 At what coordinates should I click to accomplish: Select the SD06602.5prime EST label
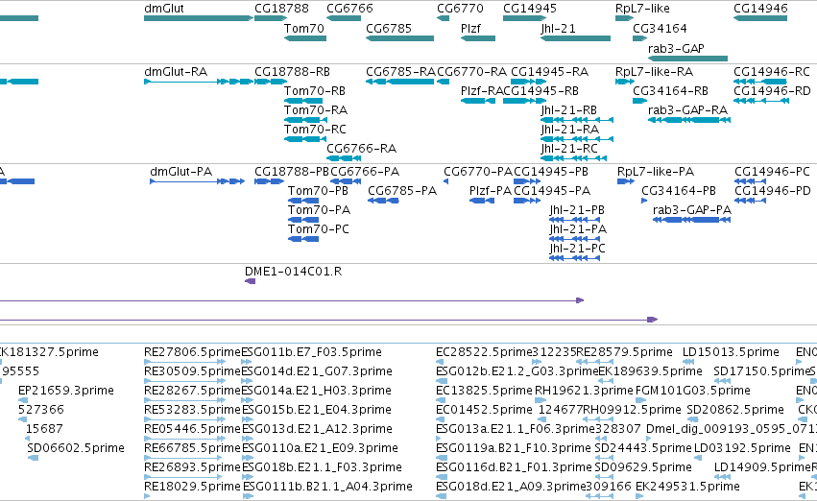pyautogui.click(x=76, y=448)
